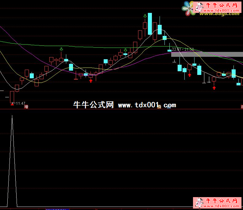Click the gray gap zone band
Viewport: 243px width, 210px height.
(207, 54)
